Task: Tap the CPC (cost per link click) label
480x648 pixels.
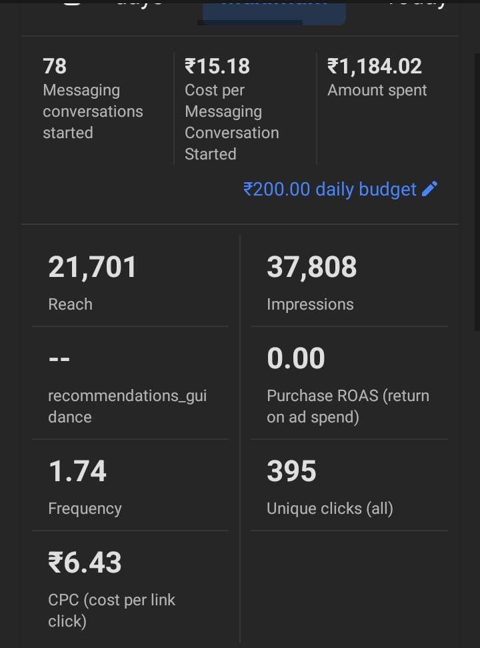Action: click(x=111, y=610)
